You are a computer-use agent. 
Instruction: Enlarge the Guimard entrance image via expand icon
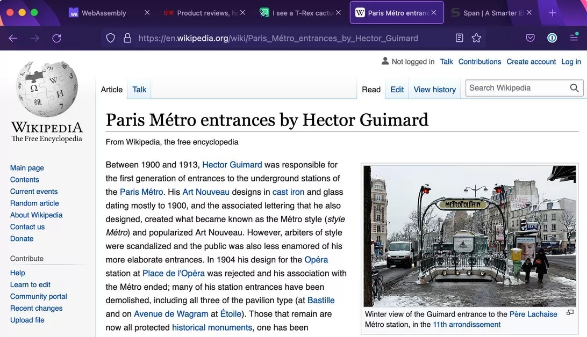click(570, 312)
